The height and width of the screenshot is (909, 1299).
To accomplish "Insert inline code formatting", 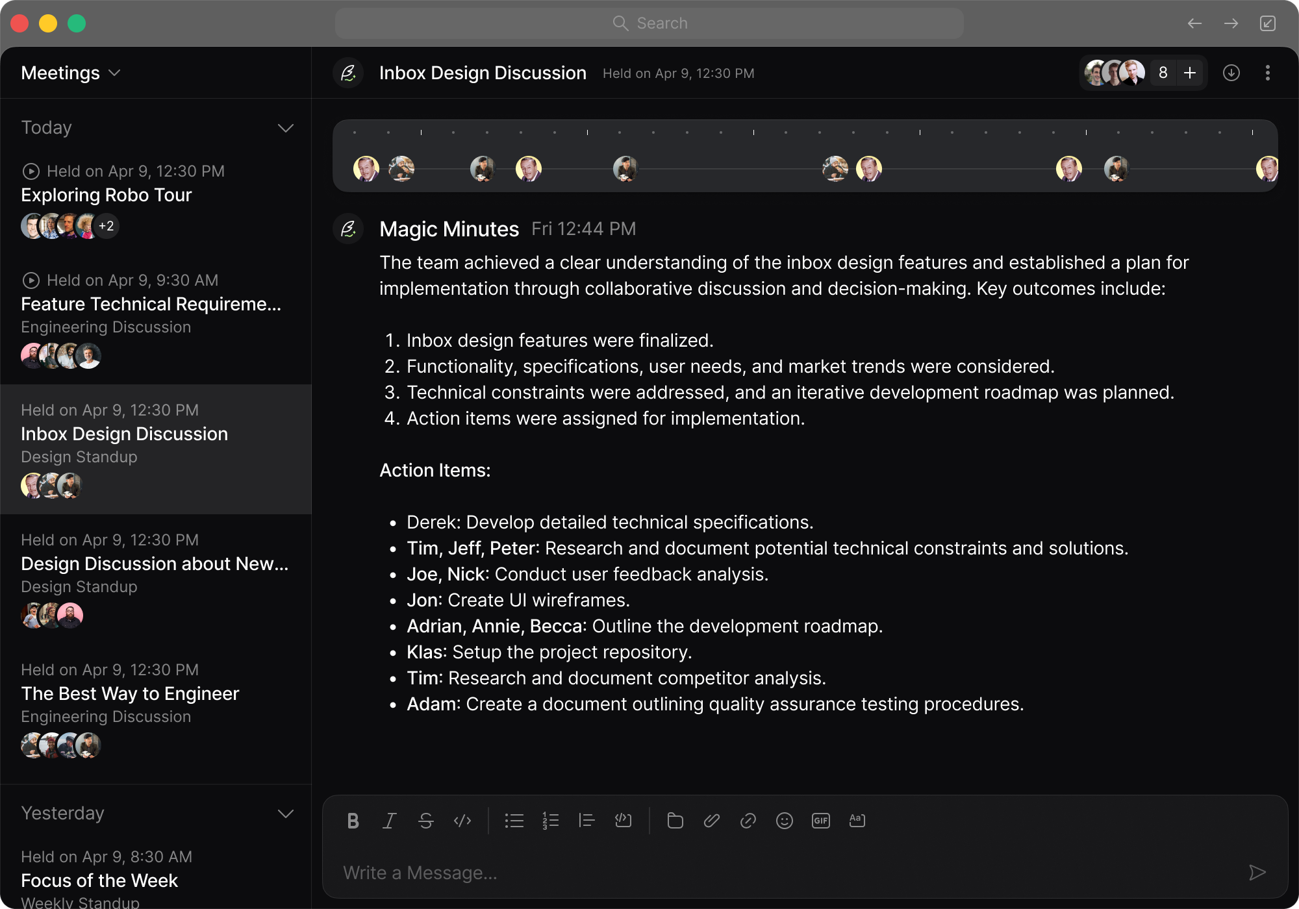I will click(x=462, y=821).
